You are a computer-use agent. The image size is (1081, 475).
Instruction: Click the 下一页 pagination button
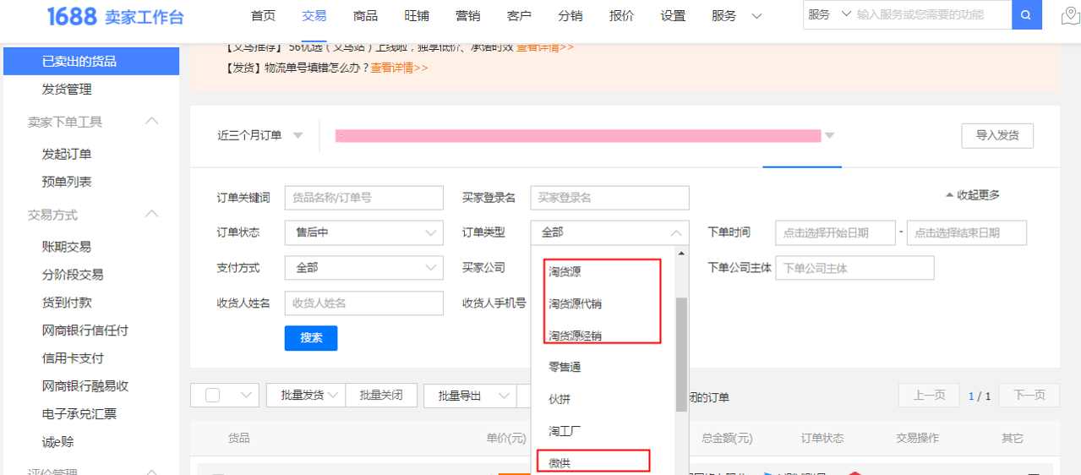tap(1029, 395)
